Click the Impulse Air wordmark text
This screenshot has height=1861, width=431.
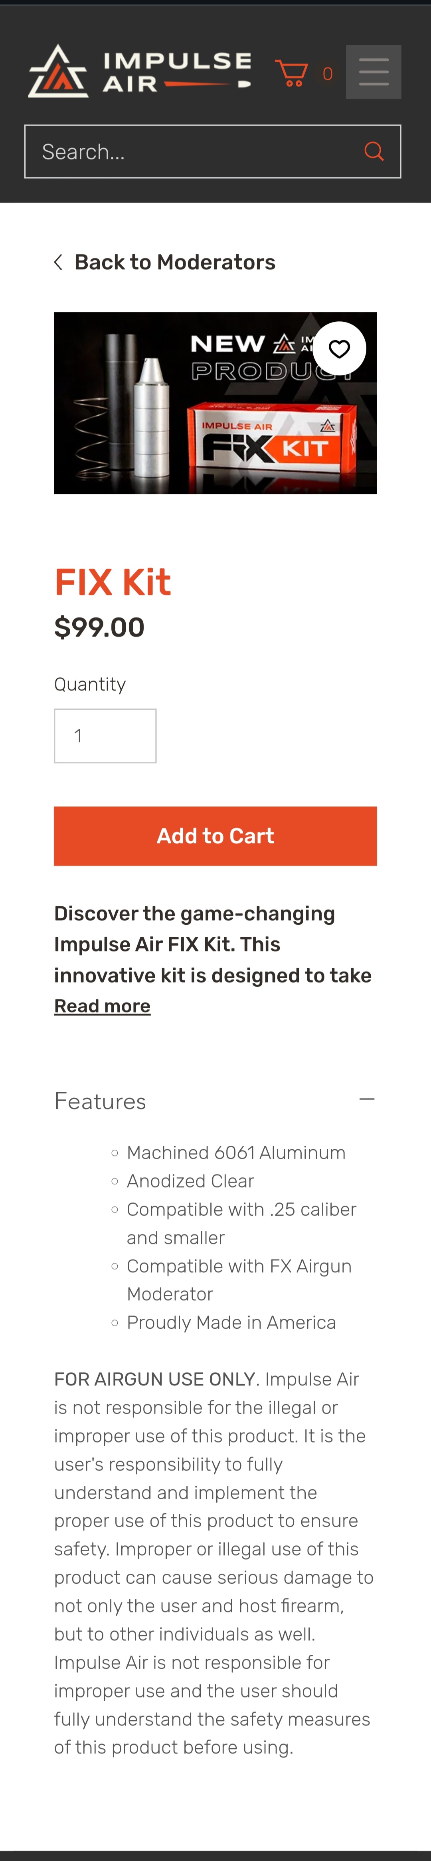[177, 72]
